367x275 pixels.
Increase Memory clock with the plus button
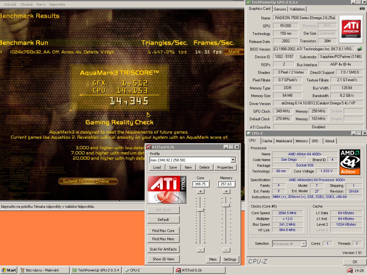coord(226,191)
